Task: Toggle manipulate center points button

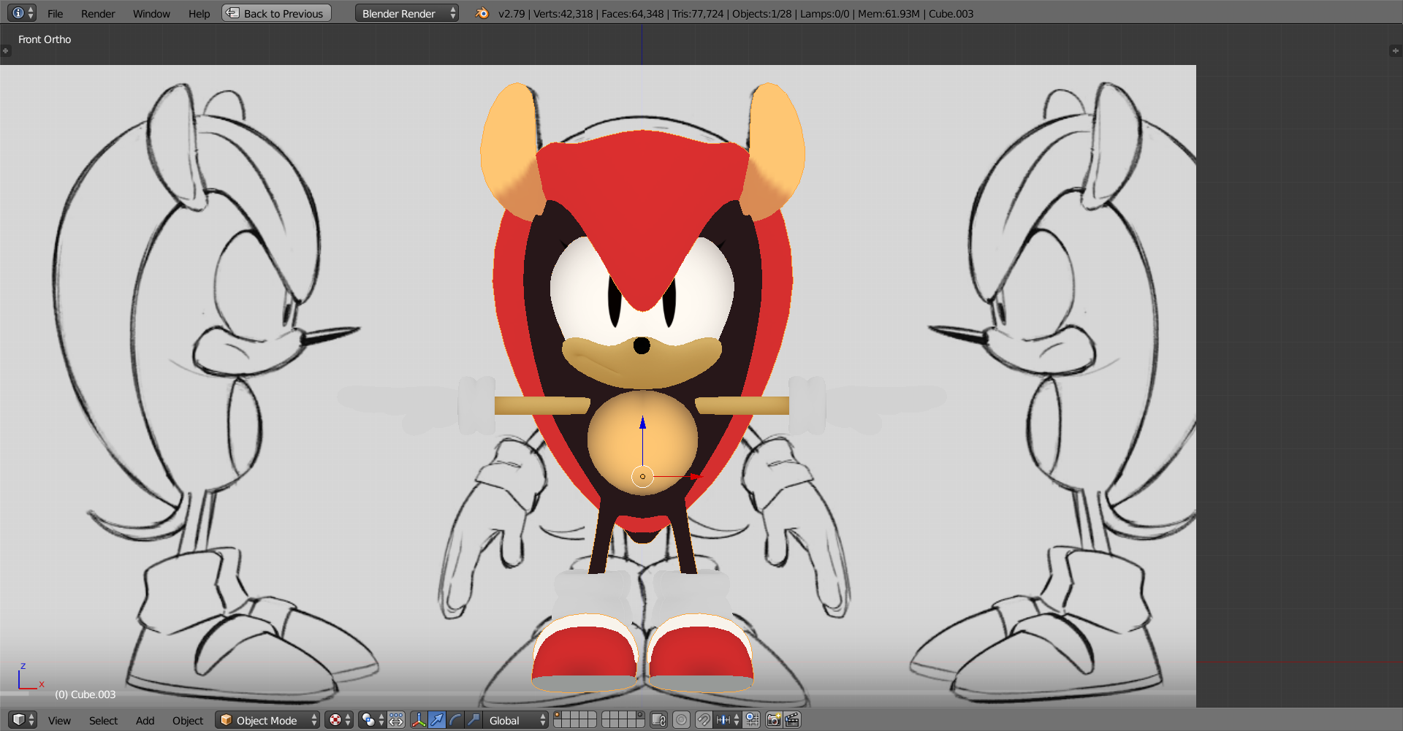Action: (x=396, y=720)
